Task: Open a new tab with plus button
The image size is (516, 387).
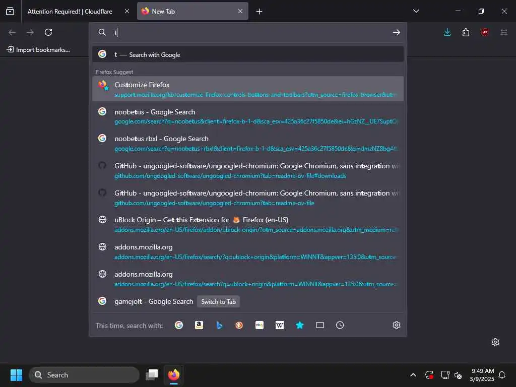Action: [260, 12]
